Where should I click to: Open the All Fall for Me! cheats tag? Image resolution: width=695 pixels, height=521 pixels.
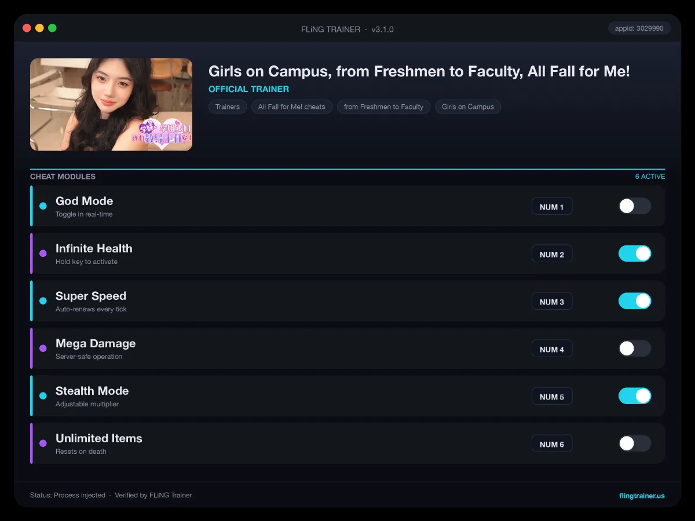(292, 107)
